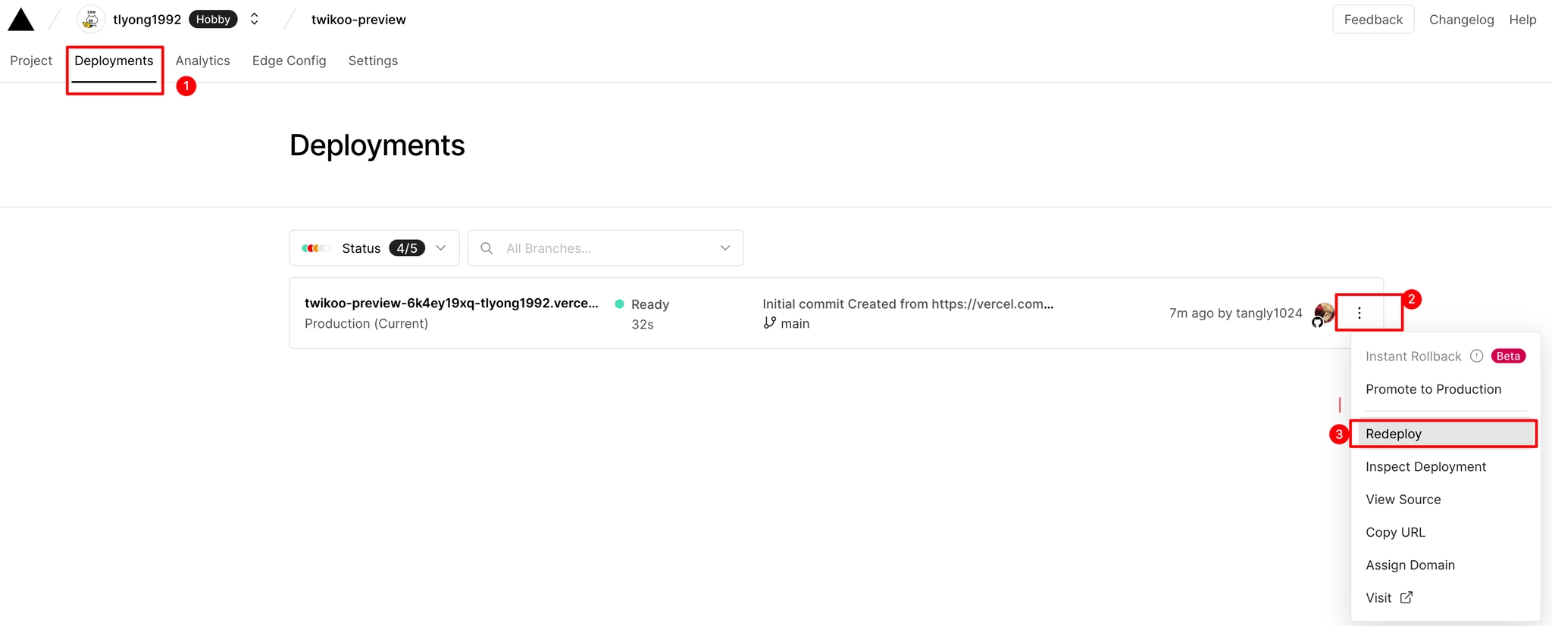1552x626 pixels.
Task: Switch to the Analytics tab
Action: 203,61
